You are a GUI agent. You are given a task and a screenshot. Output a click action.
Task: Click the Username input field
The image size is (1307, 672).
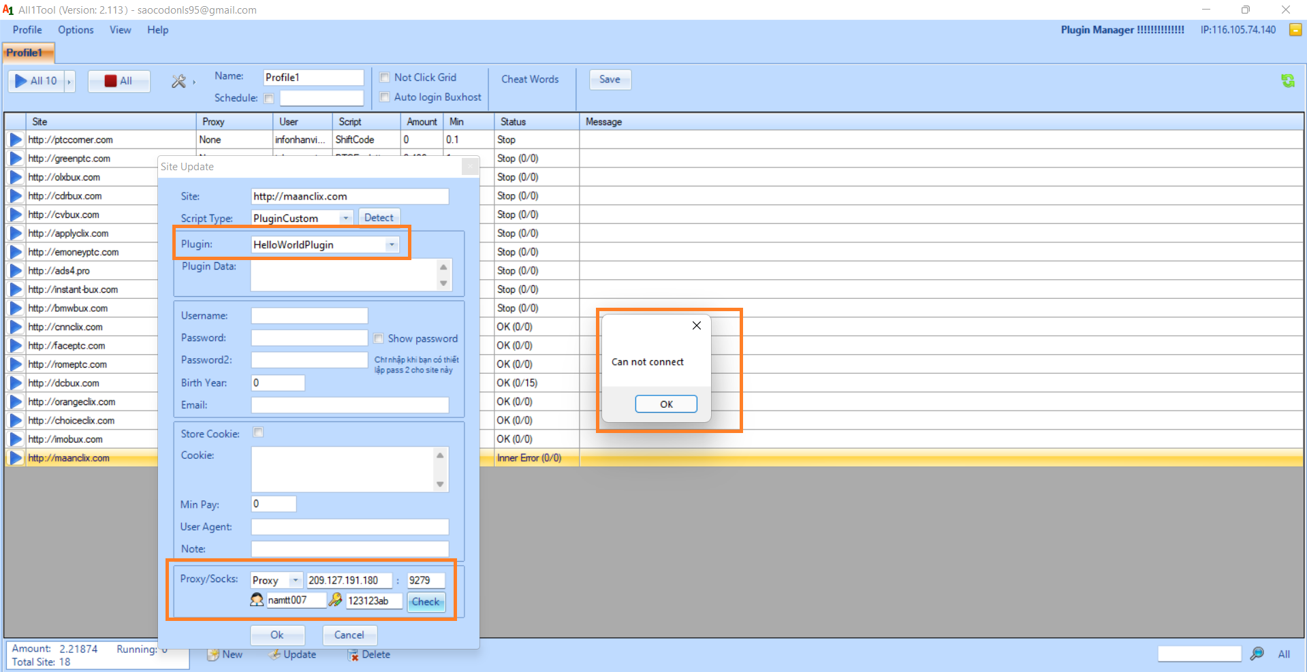(309, 316)
